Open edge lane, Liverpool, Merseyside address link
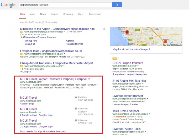This screenshot has width=189, height=135. (131, 74)
